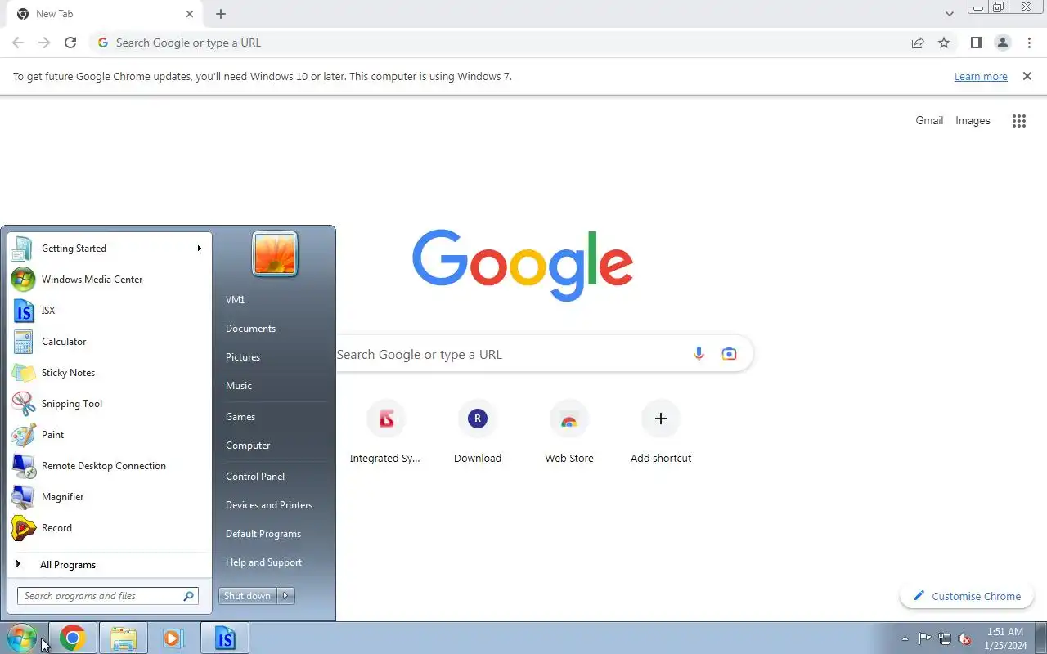Launch Magnifier
This screenshot has height=654, width=1047.
(x=109, y=497)
